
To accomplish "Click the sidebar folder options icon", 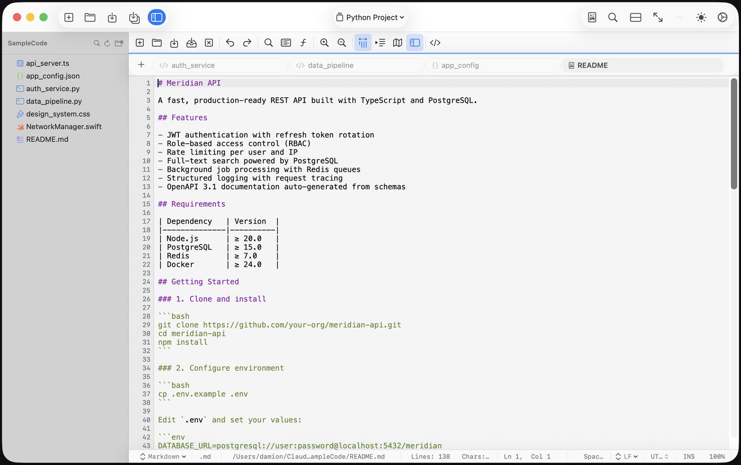I will click(x=119, y=43).
